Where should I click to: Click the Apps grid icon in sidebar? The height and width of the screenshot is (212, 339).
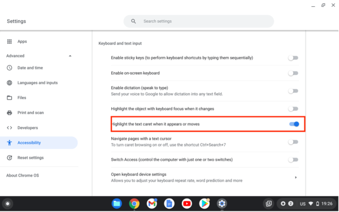pos(9,41)
